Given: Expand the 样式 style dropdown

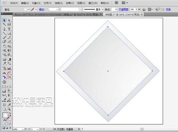Looking at the screenshot, I should (x=116, y=9).
